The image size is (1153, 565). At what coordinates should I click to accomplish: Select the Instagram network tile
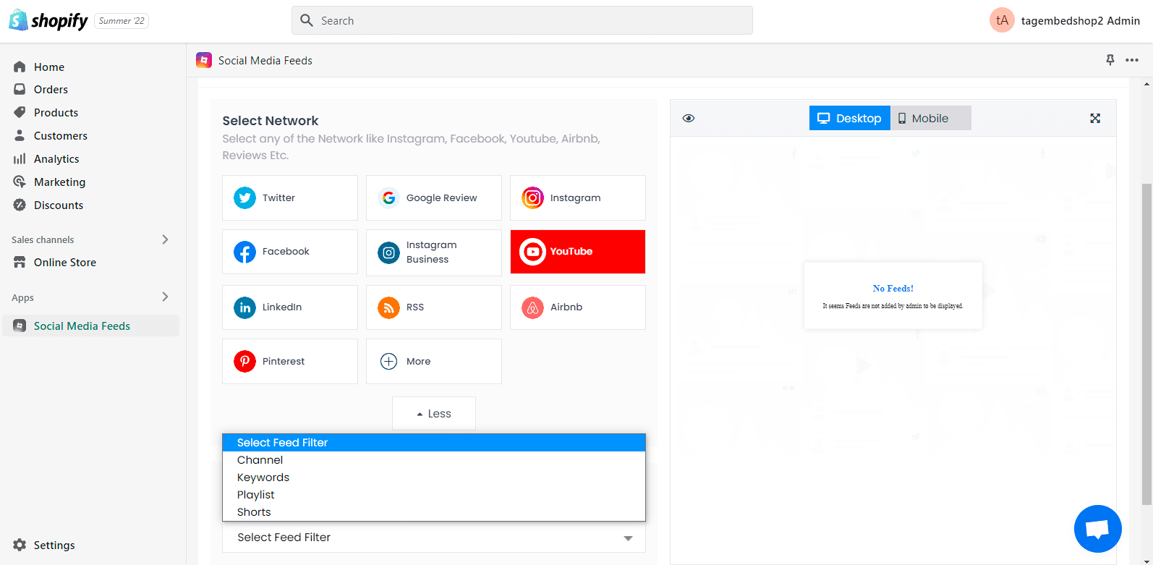[x=577, y=197]
